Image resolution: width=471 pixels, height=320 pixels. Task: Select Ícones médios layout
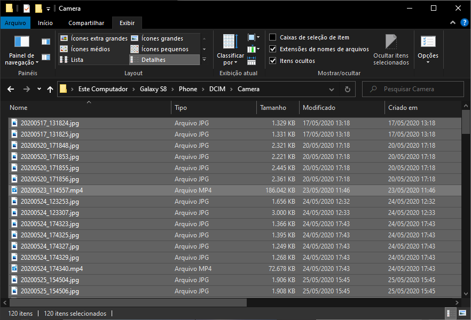point(85,49)
